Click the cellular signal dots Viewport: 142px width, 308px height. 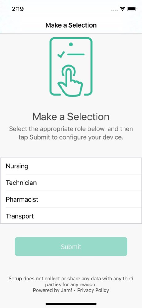(114, 10)
